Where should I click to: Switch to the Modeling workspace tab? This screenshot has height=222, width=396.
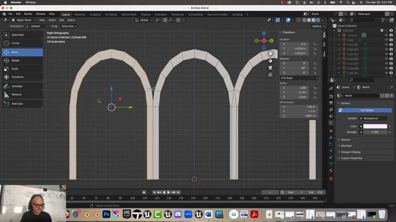click(x=80, y=14)
